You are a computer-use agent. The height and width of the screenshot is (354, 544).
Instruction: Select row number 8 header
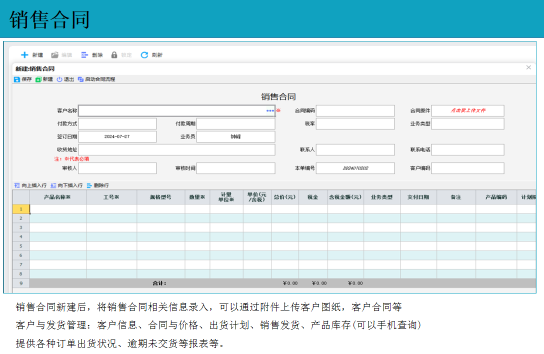click(21, 274)
